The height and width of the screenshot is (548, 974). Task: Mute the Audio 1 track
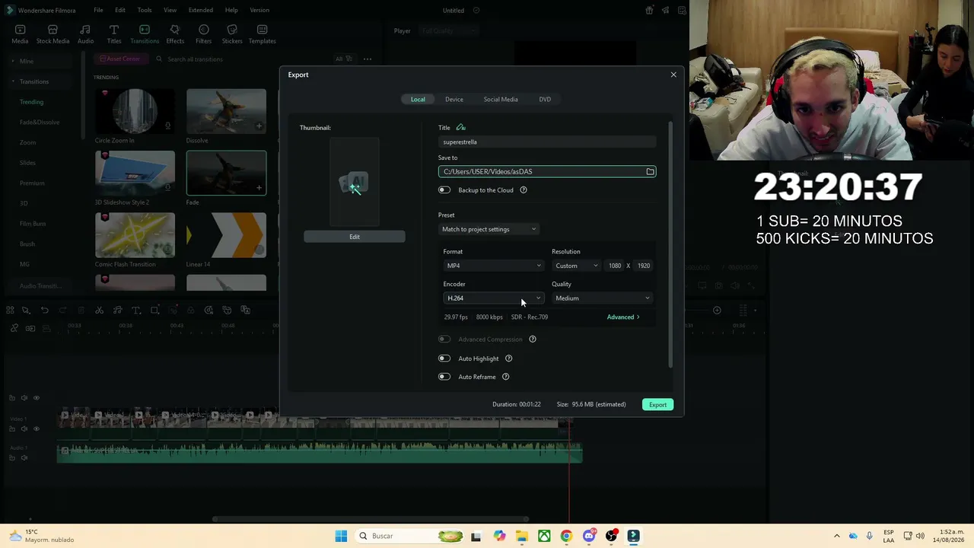point(24,457)
